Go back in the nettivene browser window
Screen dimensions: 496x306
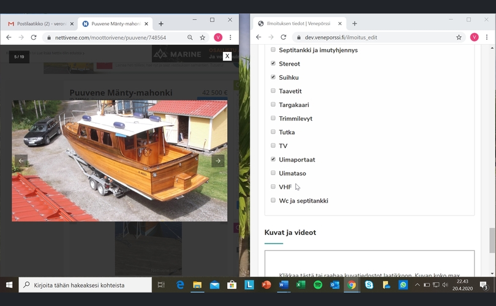[9, 37]
